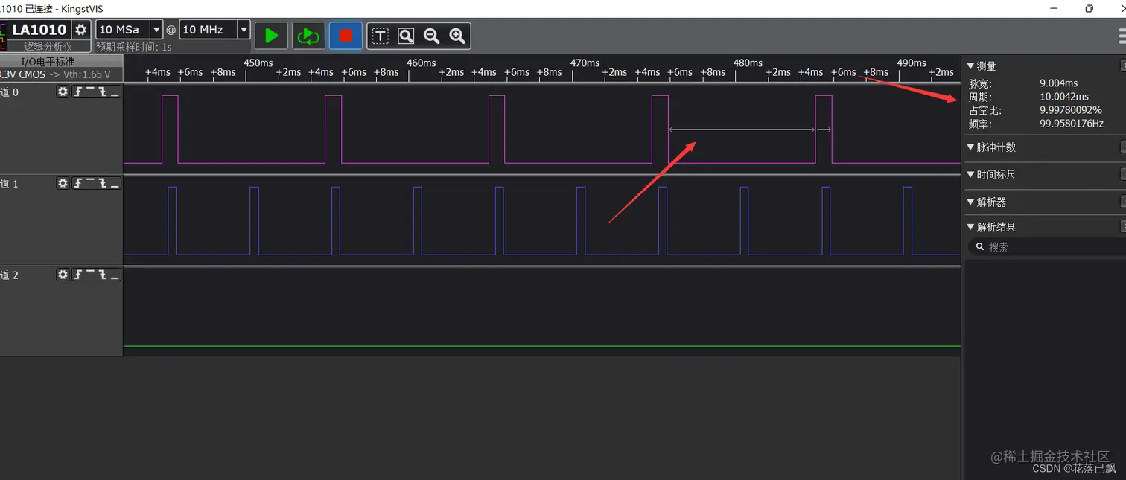The height and width of the screenshot is (480, 1126).
Task: Open channel 0 settings gear
Action: 63,92
